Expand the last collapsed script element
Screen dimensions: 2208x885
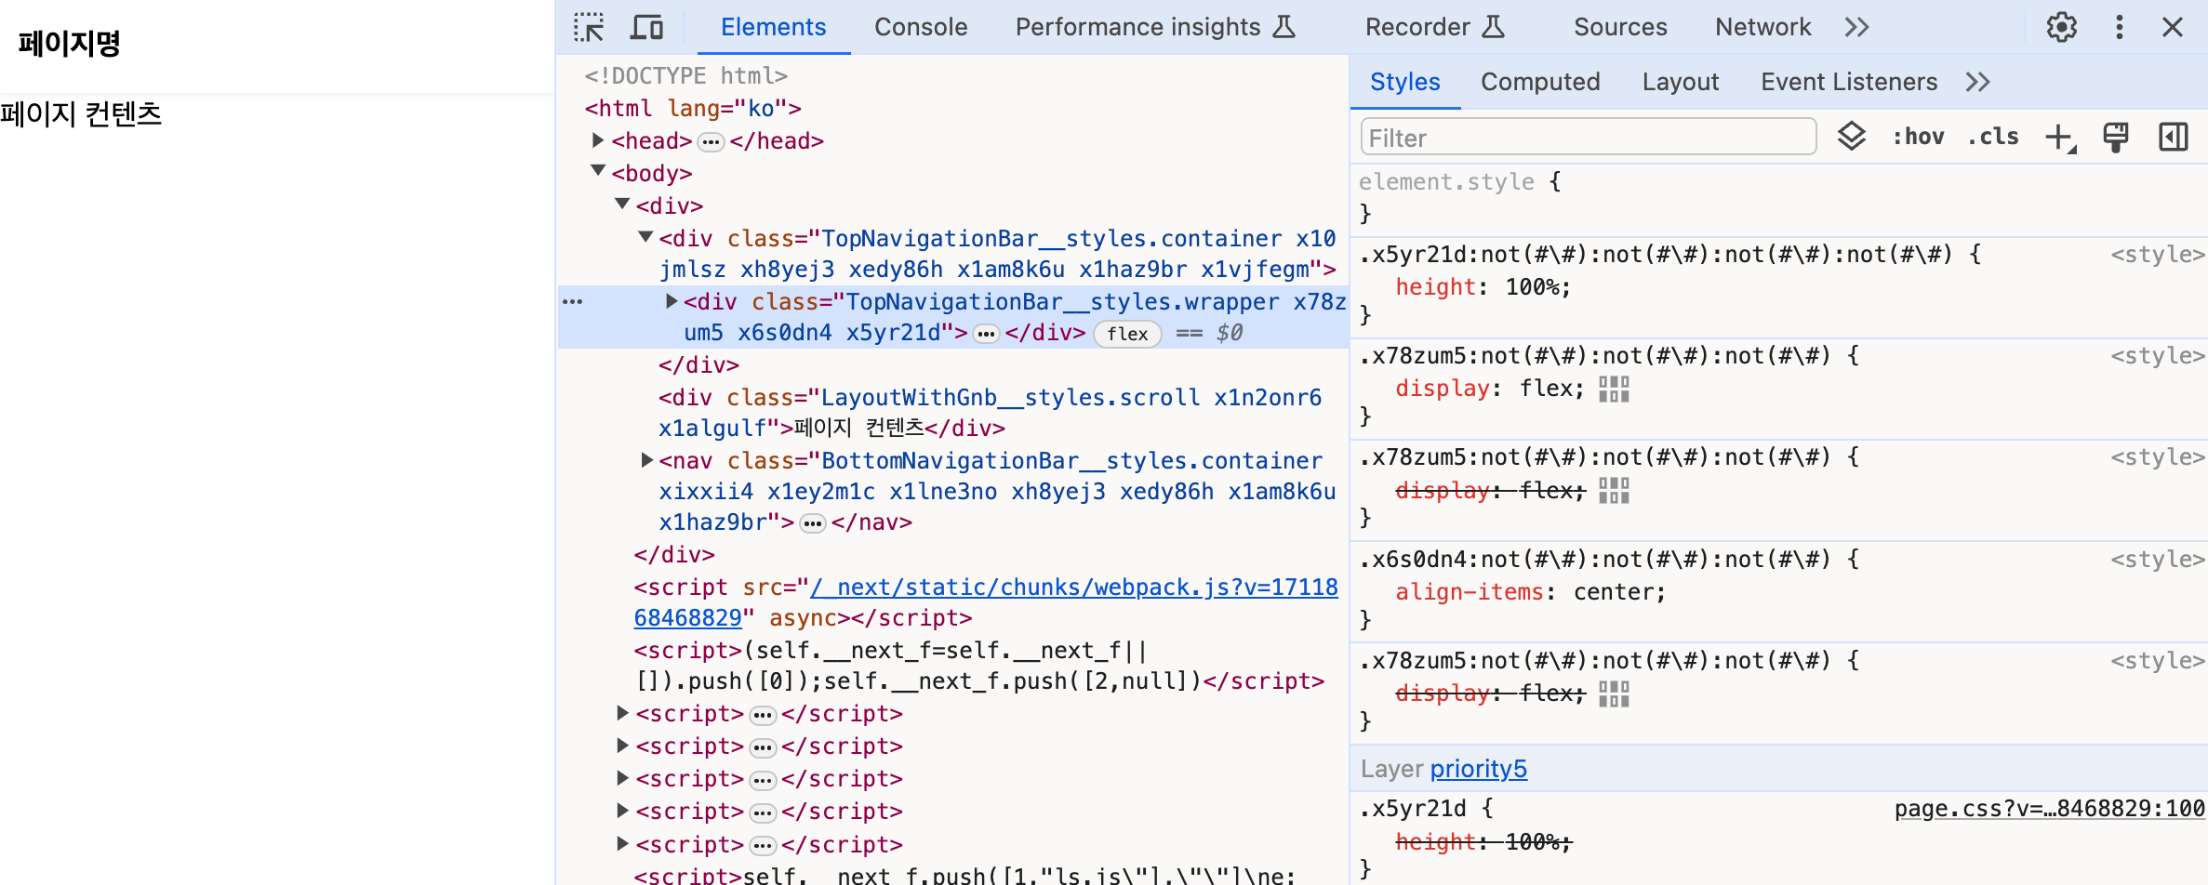[x=622, y=844]
